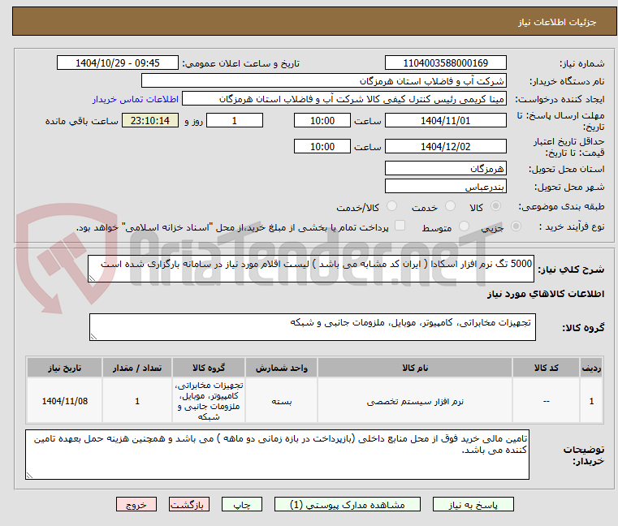This screenshot has height=526, width=618.
Task: Select the کالا radio button
Action: tap(495, 206)
